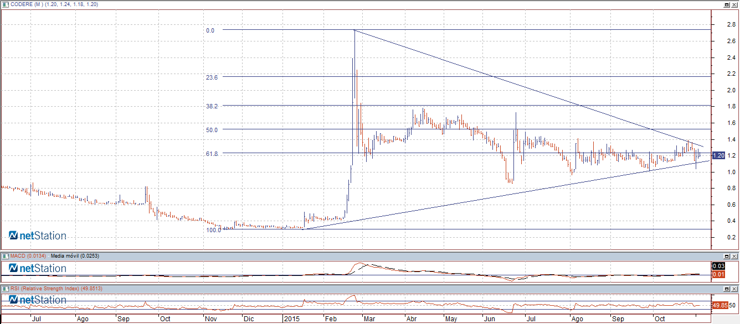Open the CODERE price panel menu icon

pos(5,4)
